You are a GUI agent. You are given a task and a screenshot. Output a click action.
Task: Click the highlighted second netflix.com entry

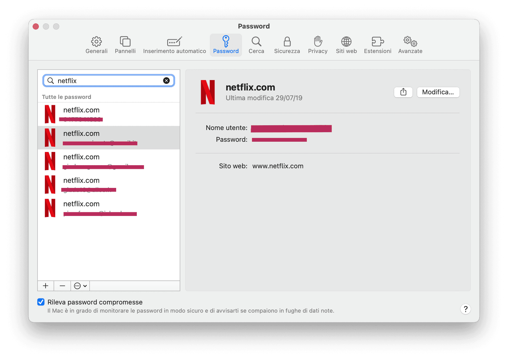(x=109, y=137)
